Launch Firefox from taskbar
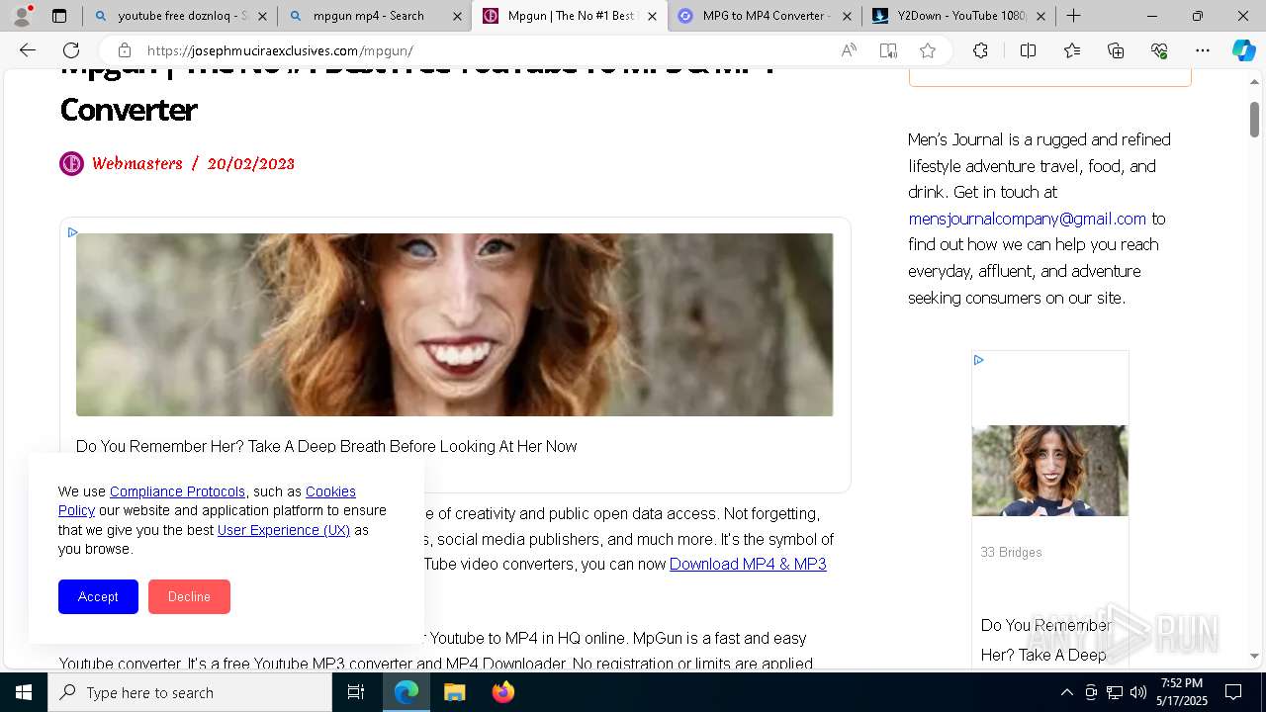Viewport: 1266px width, 712px height. (503, 692)
